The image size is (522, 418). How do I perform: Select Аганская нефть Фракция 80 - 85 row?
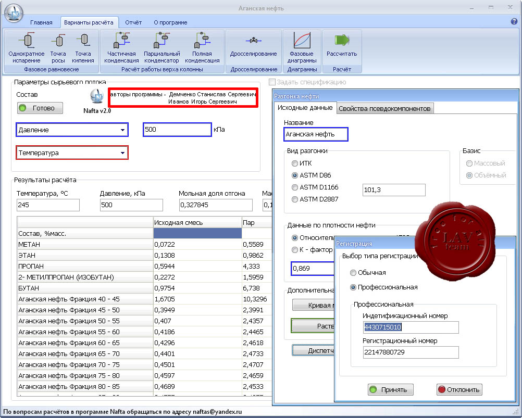pos(85,387)
